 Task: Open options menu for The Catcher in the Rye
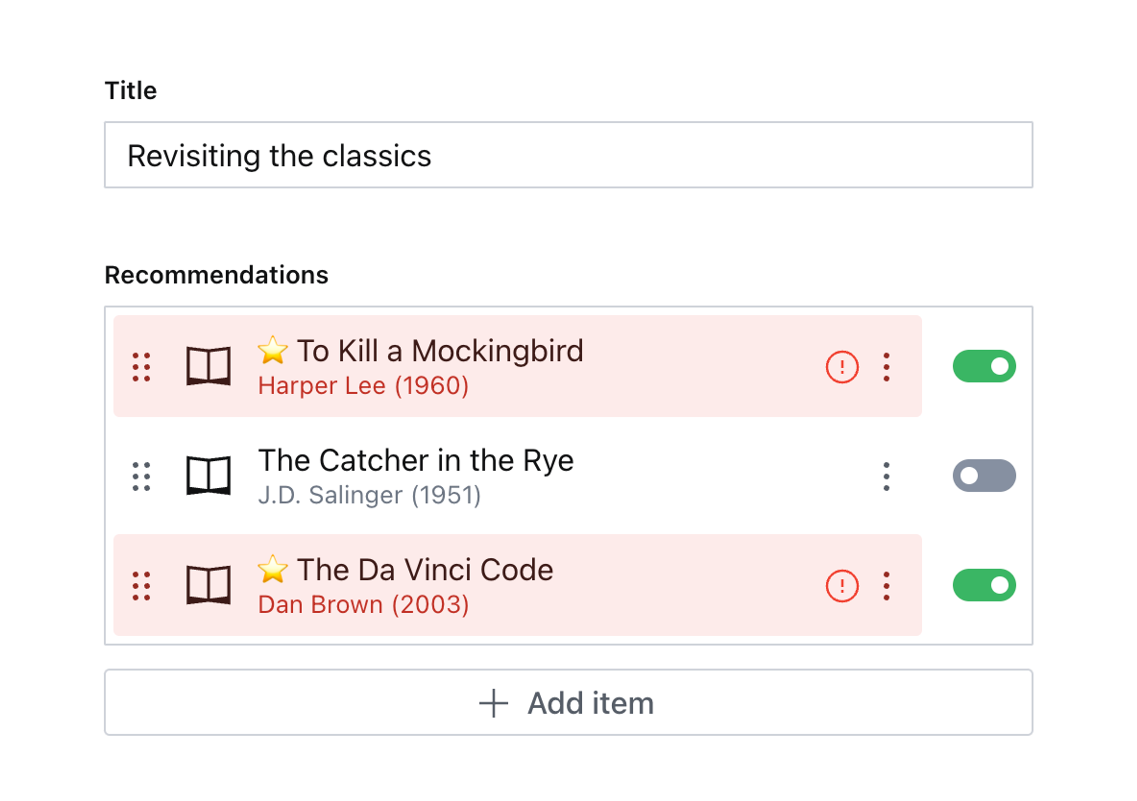click(887, 476)
